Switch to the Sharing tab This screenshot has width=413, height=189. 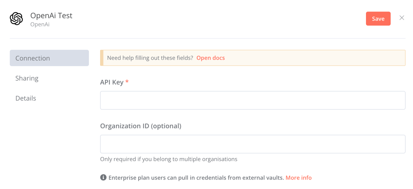pos(27,78)
